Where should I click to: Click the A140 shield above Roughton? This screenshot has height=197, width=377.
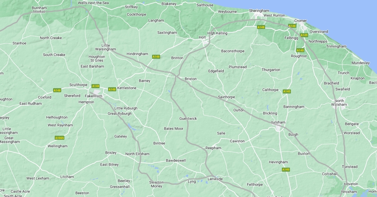300,50
